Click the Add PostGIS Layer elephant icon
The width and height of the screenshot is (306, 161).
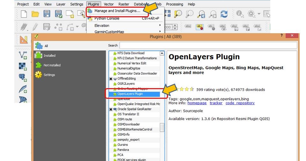click(x=23, y=78)
